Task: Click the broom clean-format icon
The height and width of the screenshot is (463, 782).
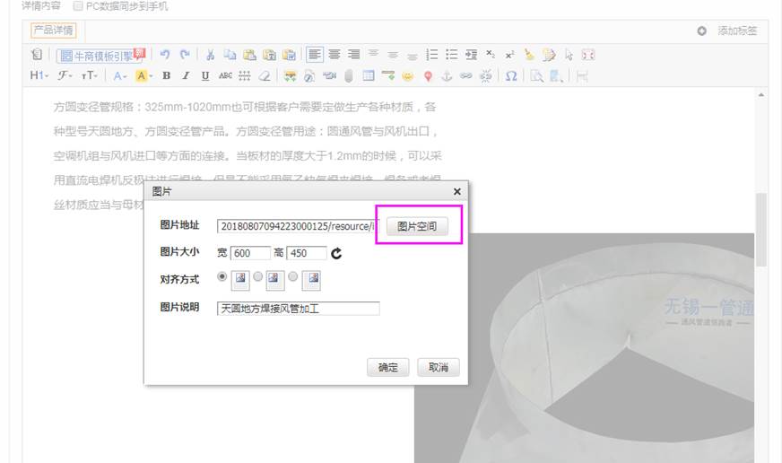Action: pos(529,55)
